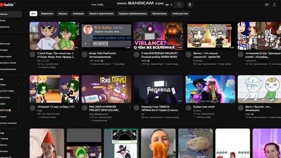Open the 'Жить с братом' animation thumbnail
Viewport: 281px width, 158px height.
(x=259, y=89)
